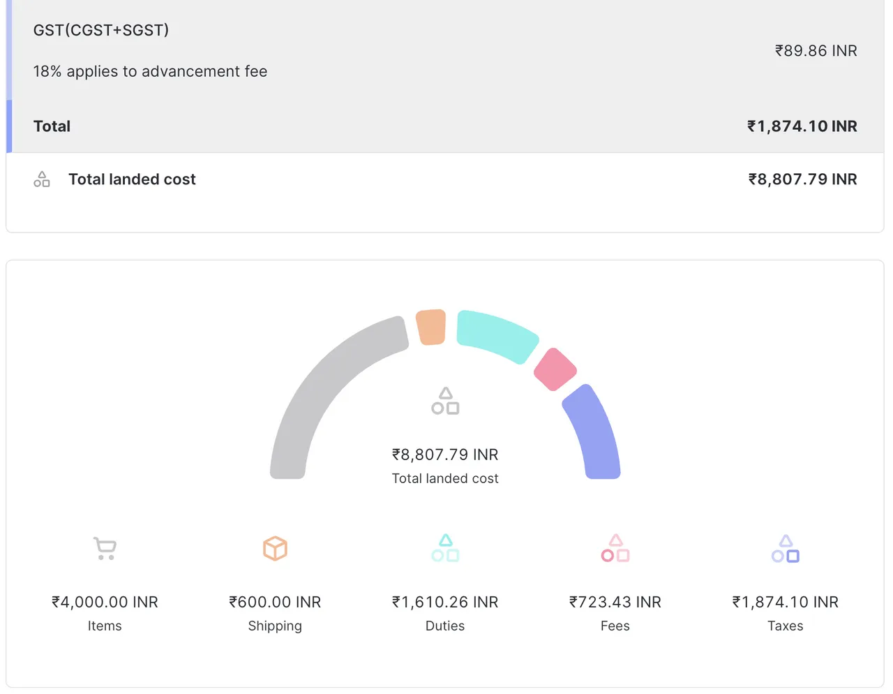Click the pink Fees chart segment
The width and height of the screenshot is (893, 694).
[x=555, y=370]
